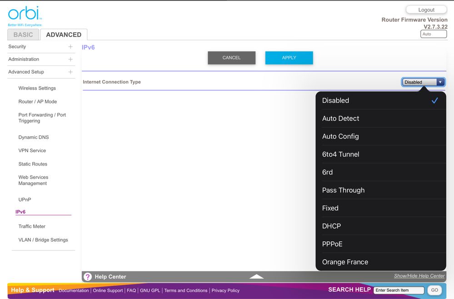Select the Pass Through option

tap(343, 190)
